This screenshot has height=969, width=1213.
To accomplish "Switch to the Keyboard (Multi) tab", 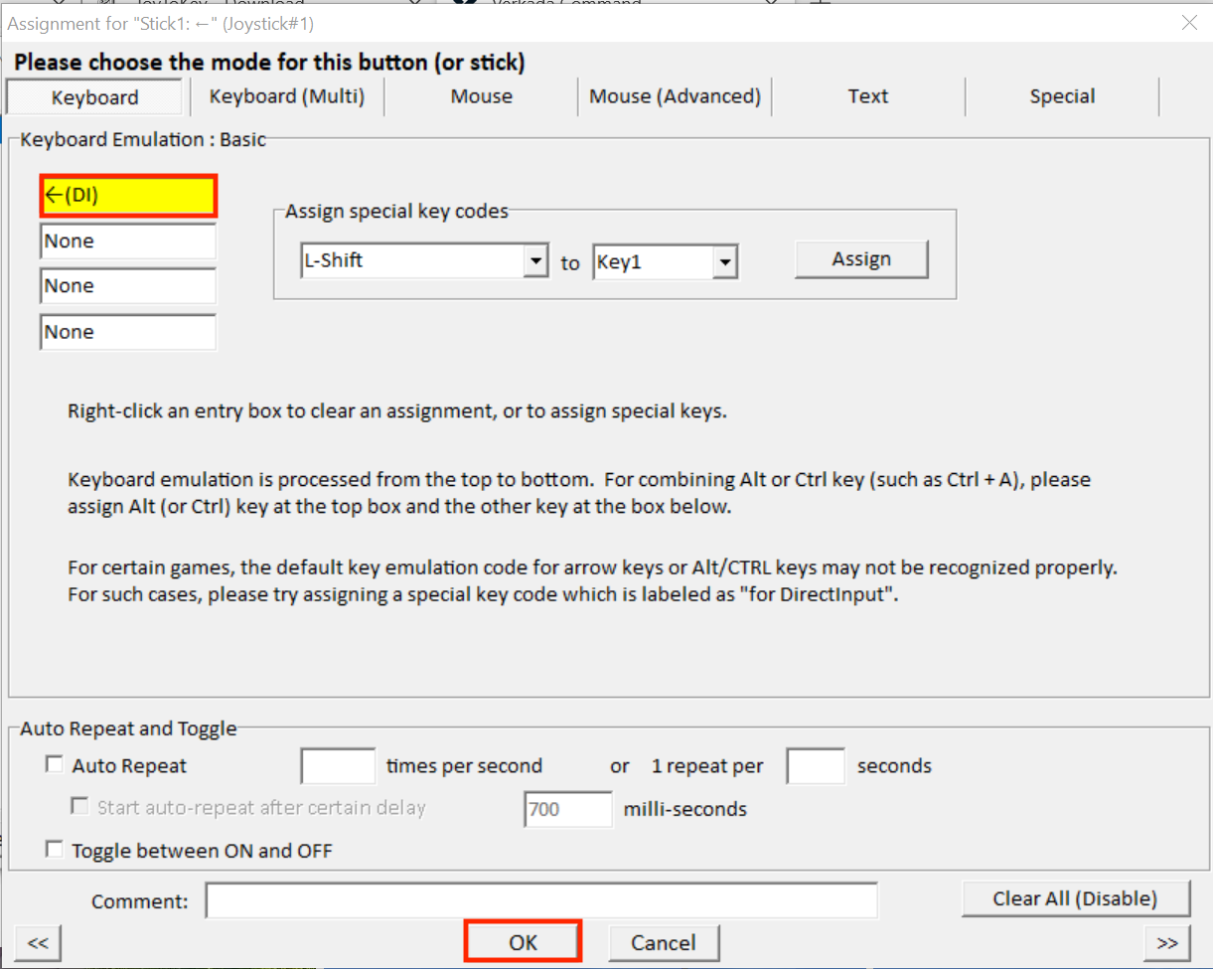I will [x=286, y=96].
